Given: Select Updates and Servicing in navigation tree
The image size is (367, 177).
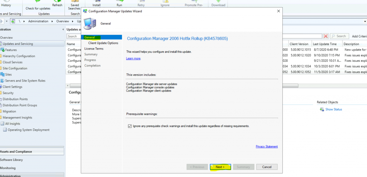Looking at the screenshot, I should click(32, 44).
